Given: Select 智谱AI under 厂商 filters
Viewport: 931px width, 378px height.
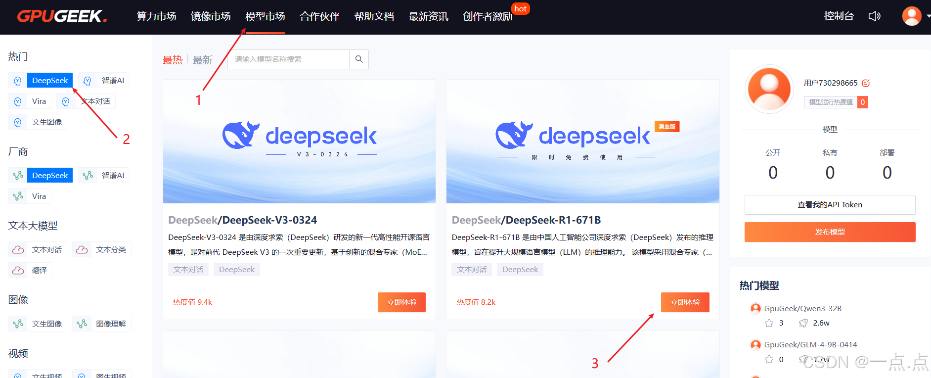Looking at the screenshot, I should click(113, 175).
